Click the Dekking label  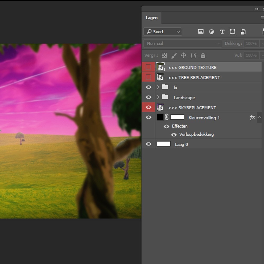point(233,44)
